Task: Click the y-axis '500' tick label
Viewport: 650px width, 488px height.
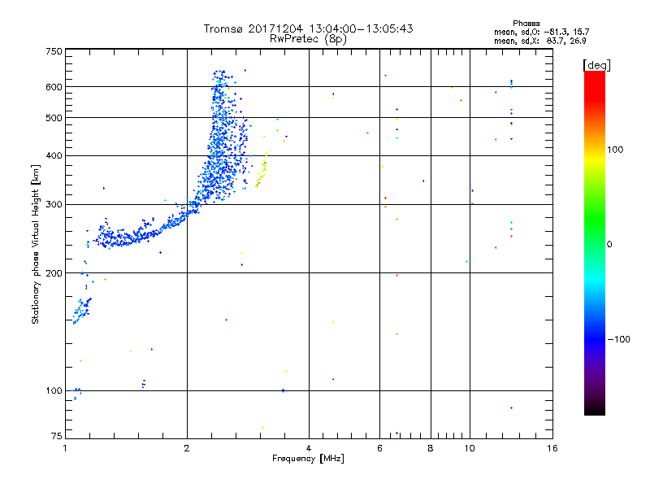Action: click(x=54, y=118)
